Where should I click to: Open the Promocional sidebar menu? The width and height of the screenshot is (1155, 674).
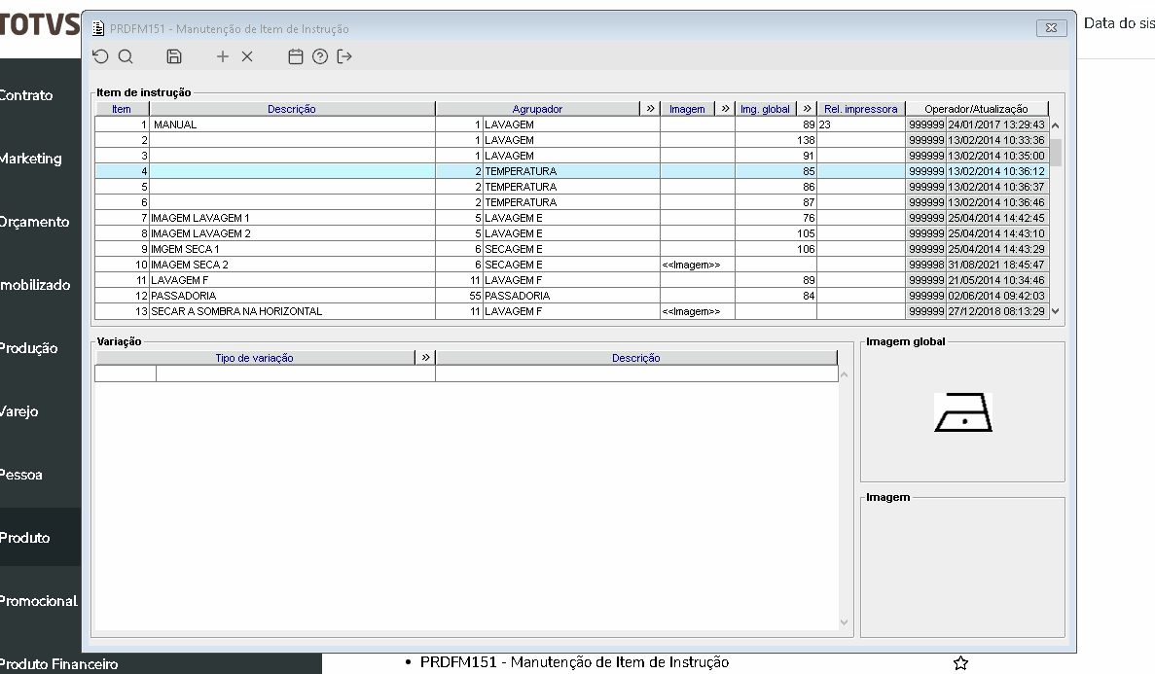pyautogui.click(x=38, y=601)
